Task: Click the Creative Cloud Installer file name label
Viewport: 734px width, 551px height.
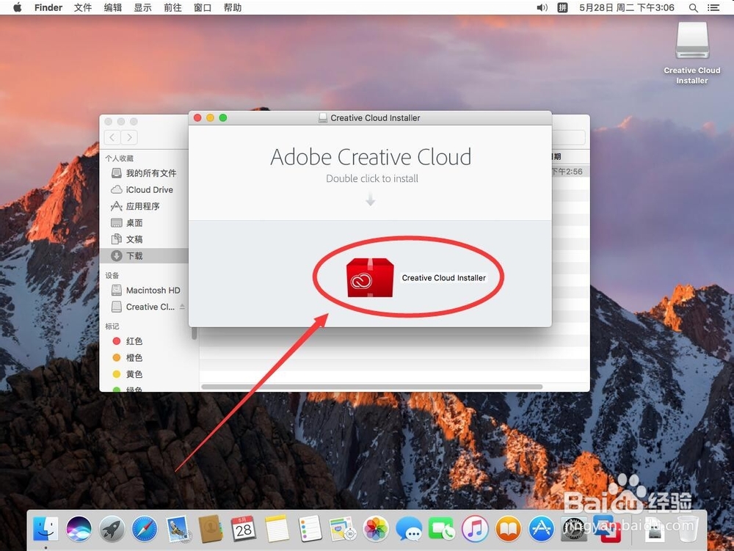Action: 444,278
